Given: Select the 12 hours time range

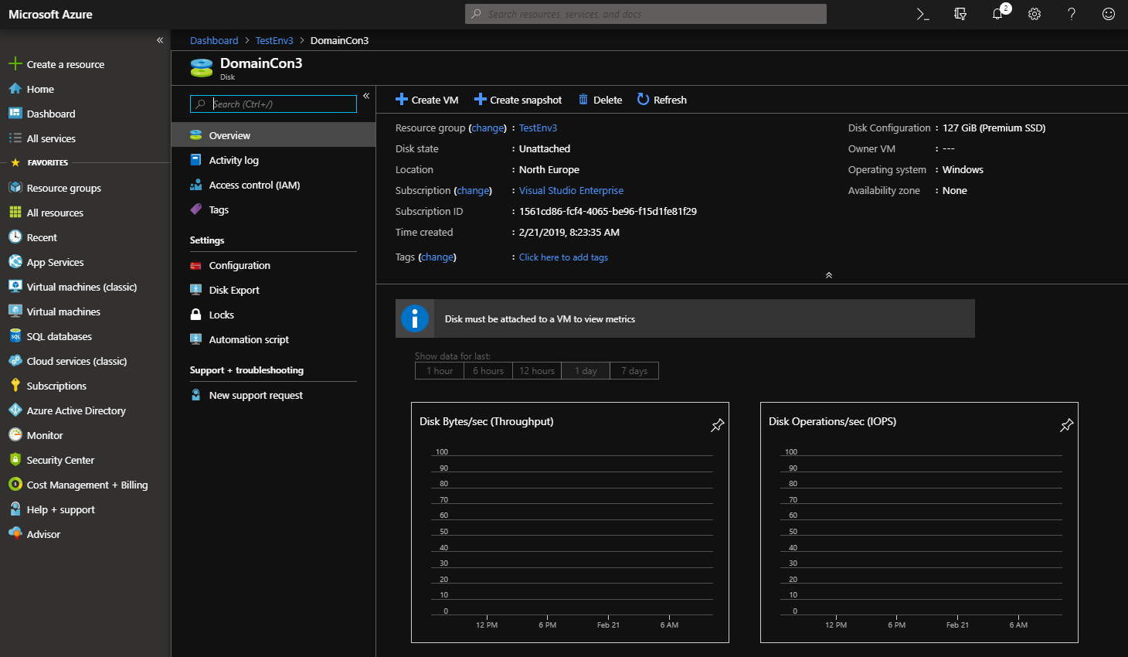Looking at the screenshot, I should coord(537,371).
